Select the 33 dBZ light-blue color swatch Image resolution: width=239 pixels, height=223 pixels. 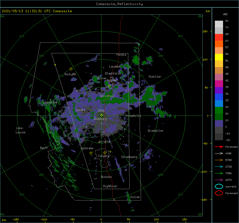219,103
